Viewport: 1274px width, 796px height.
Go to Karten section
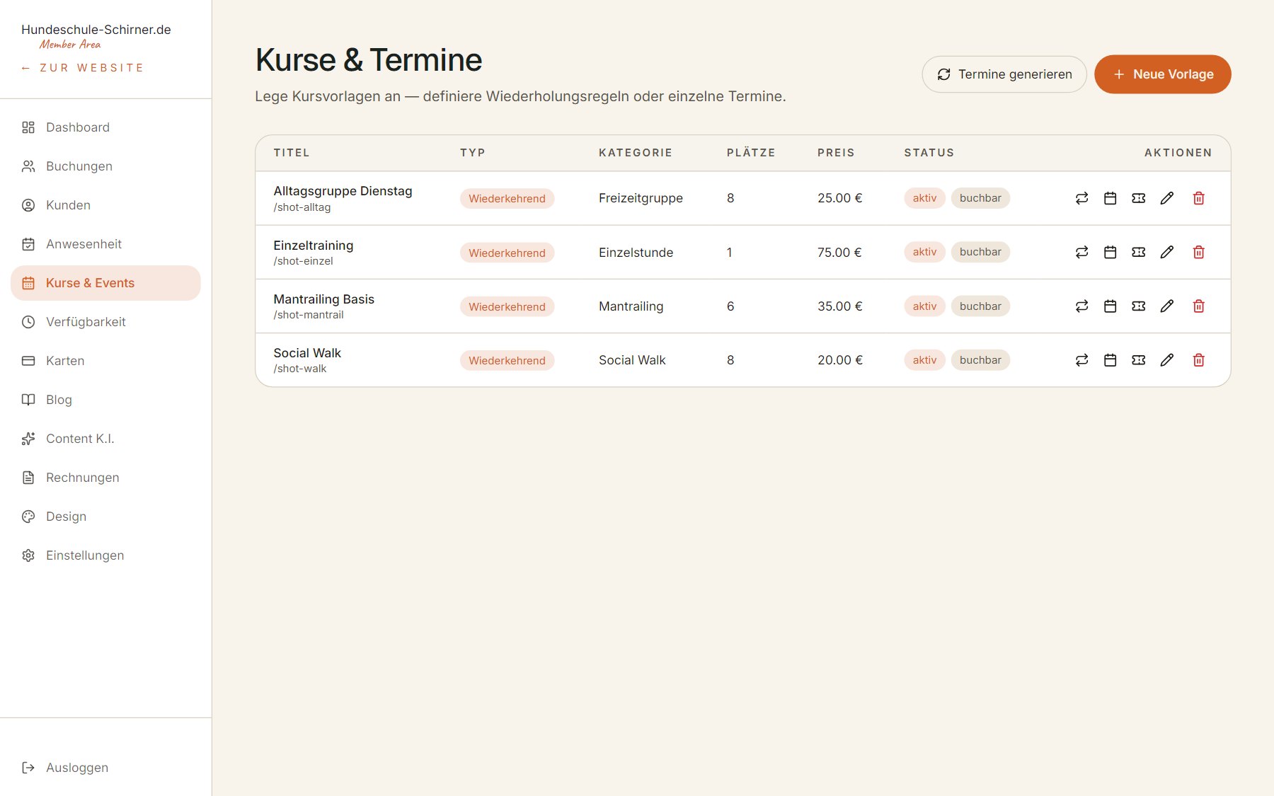tap(105, 361)
